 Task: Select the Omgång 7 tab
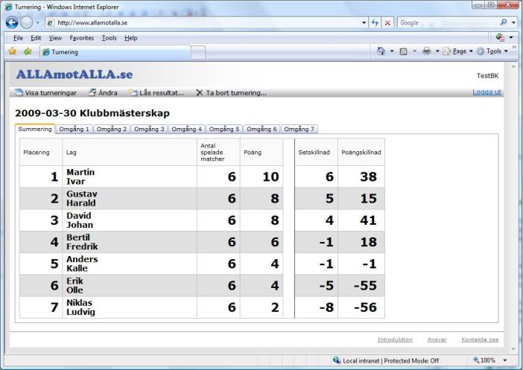click(299, 129)
